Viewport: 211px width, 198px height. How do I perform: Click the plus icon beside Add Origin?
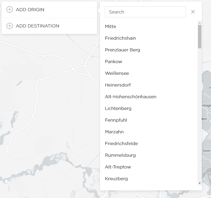10,10
